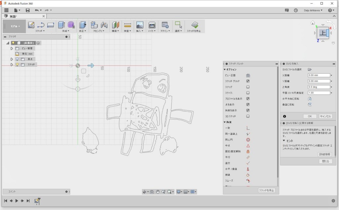The width and height of the screenshot is (339, 210).
Task: Uncheck the 点を表示 checkbox
Action: (x=248, y=104)
